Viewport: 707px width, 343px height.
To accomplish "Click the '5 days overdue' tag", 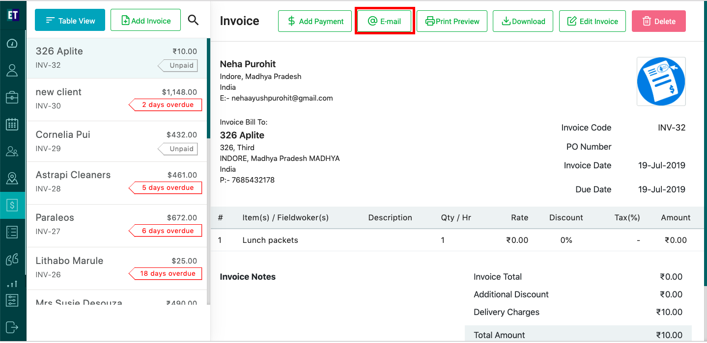I will [x=166, y=187].
